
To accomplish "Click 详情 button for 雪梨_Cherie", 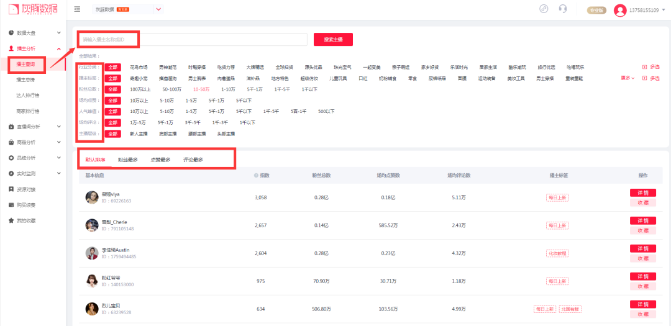I will (643, 220).
